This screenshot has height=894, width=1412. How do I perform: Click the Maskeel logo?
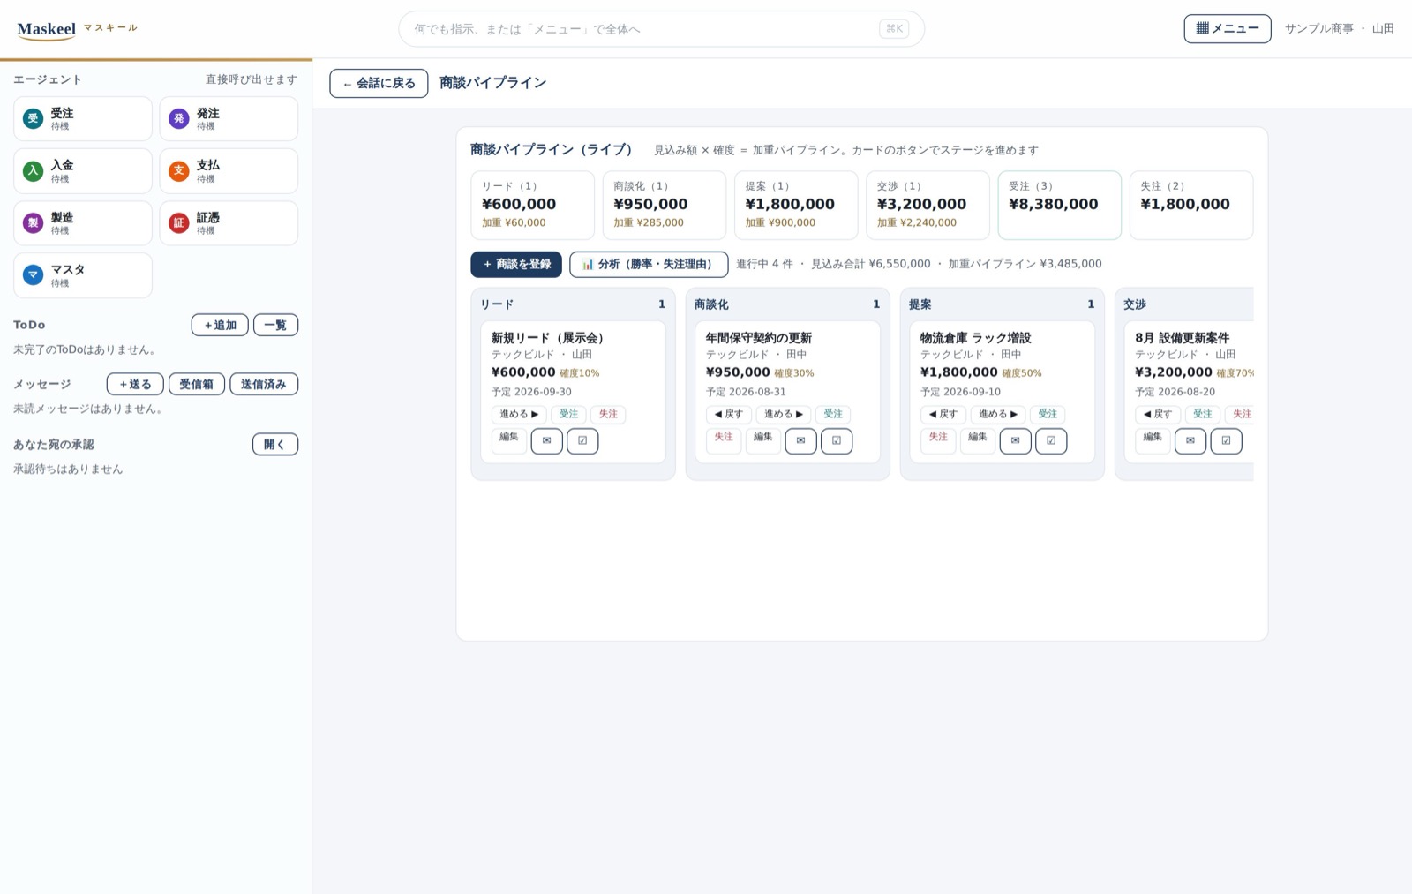coord(47,29)
